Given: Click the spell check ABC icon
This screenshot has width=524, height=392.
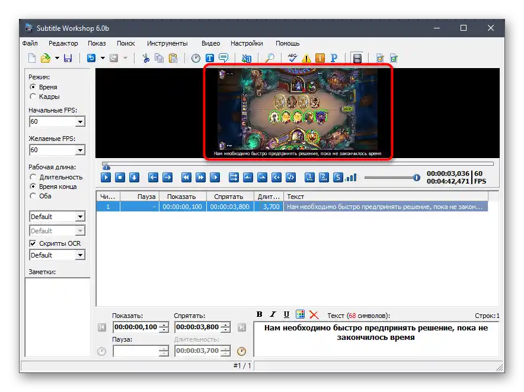Looking at the screenshot, I should coord(292,58).
